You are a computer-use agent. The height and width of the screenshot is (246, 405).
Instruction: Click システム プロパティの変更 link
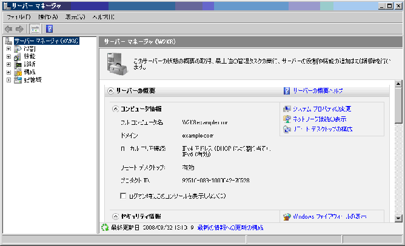point(322,109)
